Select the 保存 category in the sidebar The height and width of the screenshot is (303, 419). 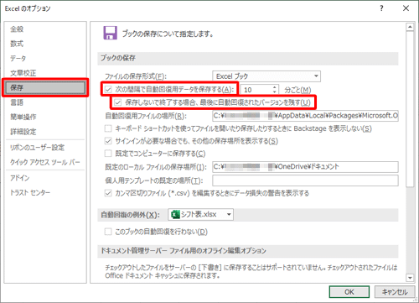[x=45, y=87]
